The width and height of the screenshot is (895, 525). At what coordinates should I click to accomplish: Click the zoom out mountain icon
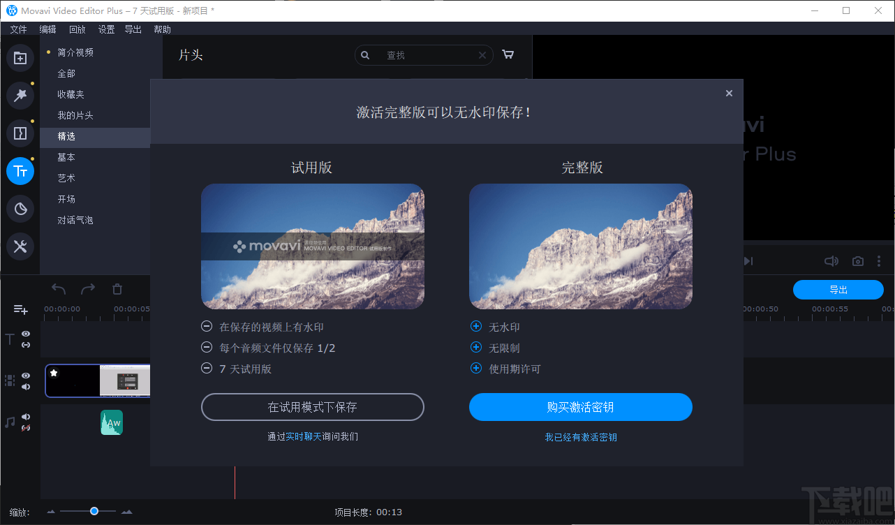[51, 512]
